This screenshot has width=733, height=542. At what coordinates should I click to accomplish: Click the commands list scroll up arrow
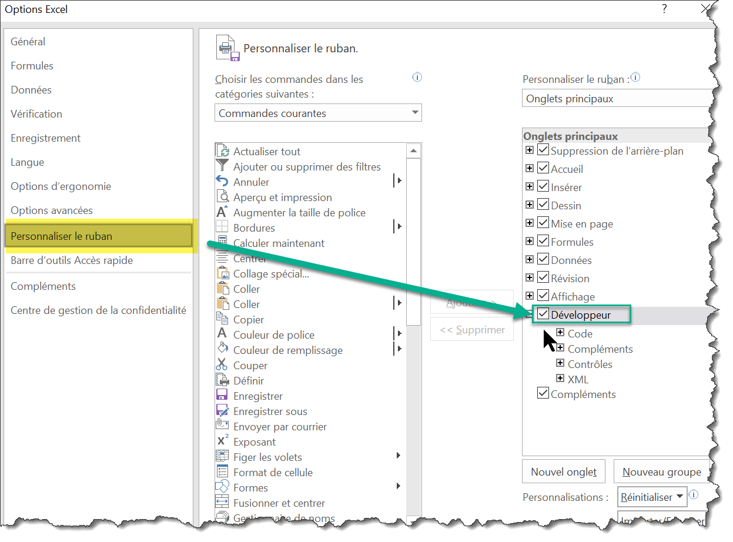pos(414,150)
